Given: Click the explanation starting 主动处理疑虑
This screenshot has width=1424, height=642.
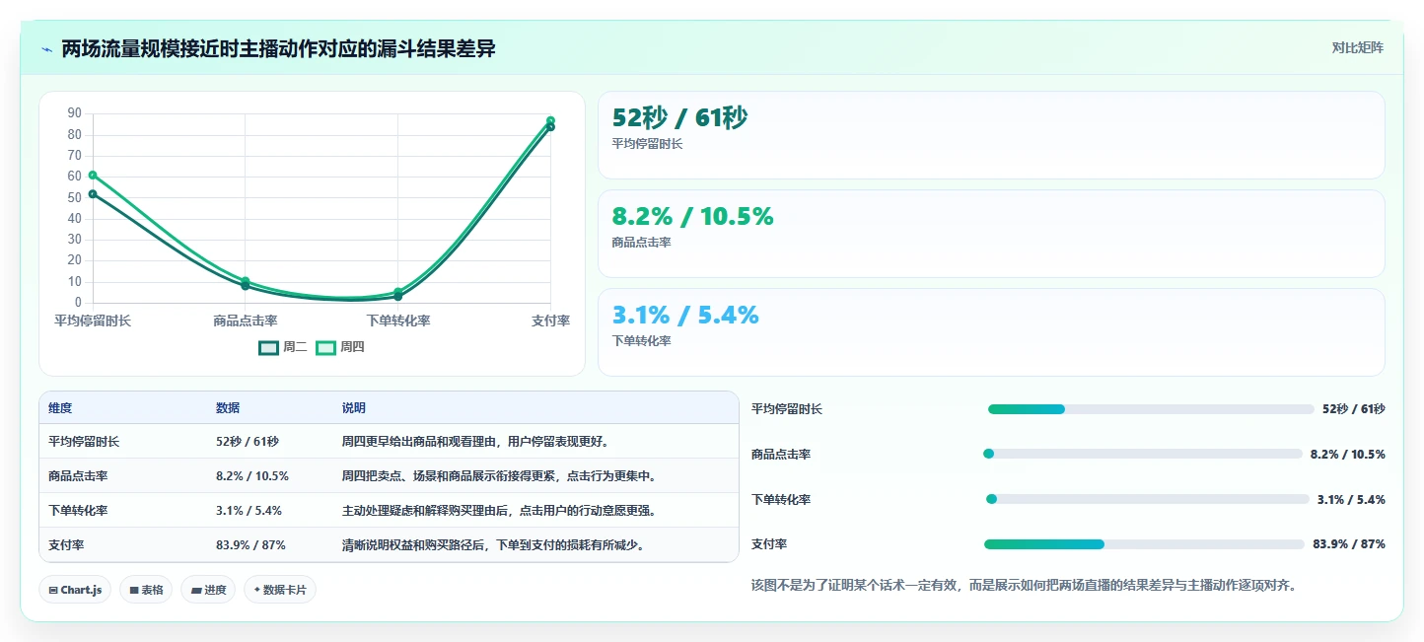Looking at the screenshot, I should (500, 511).
